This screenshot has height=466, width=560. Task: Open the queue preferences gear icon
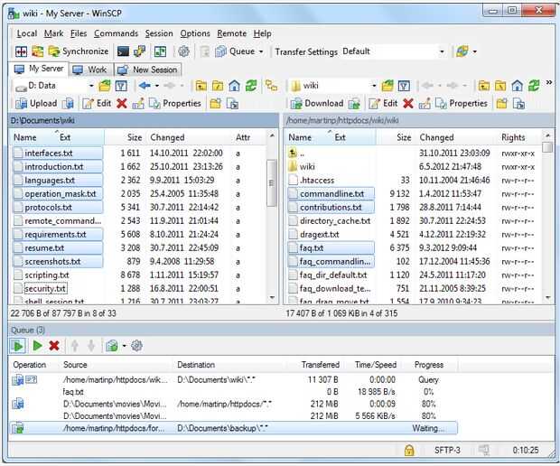[x=136, y=346]
